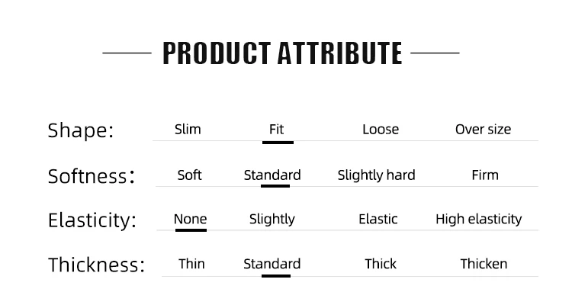Choose Fit under Shape
Screen dimensions: 572x305
click(x=276, y=129)
